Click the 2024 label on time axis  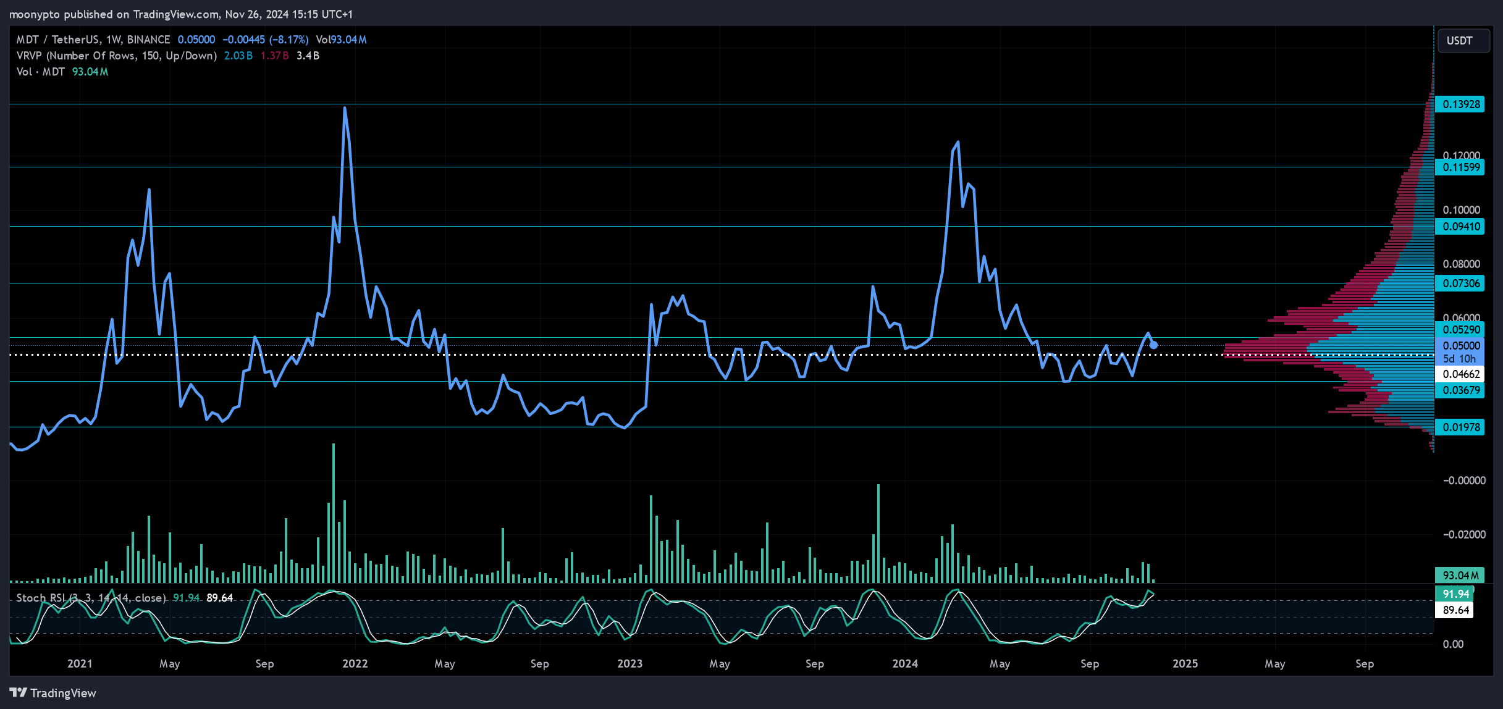[x=905, y=664]
